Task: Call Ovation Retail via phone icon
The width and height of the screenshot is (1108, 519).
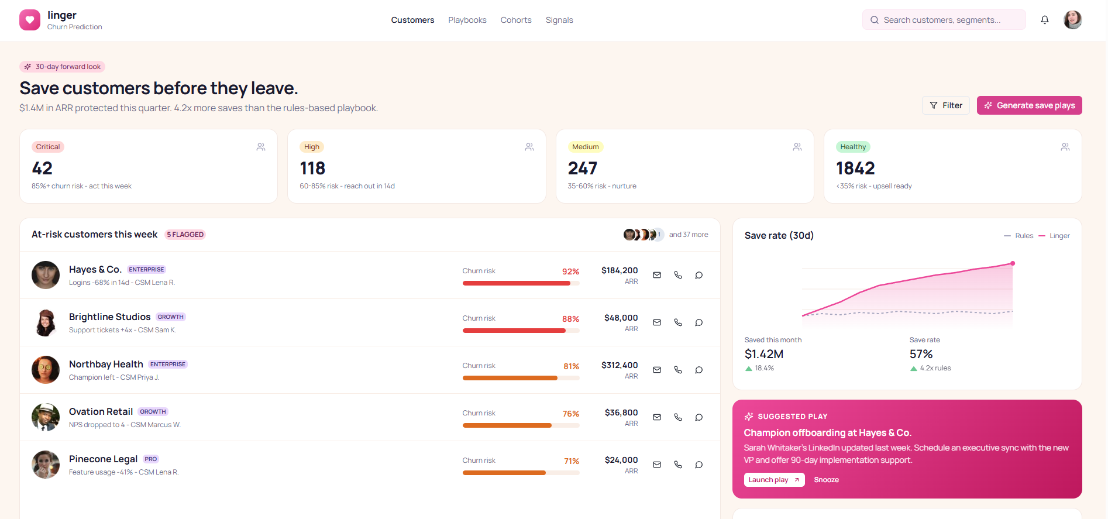Action: 678,417
